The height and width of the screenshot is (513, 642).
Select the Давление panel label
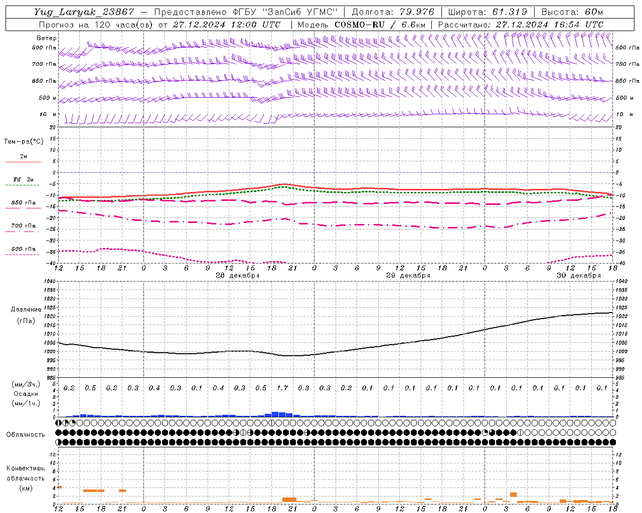(26, 310)
